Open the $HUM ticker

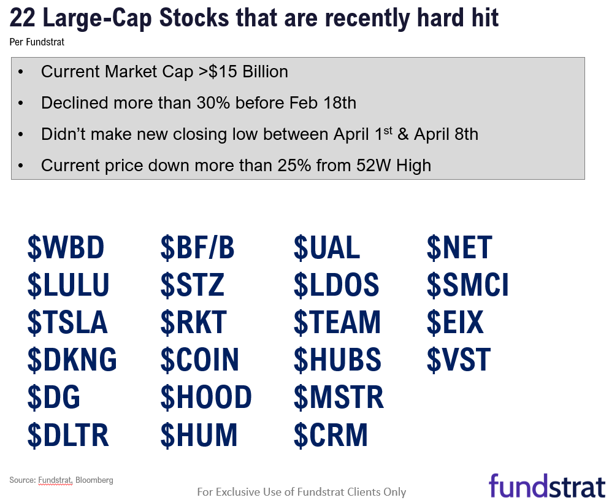click(199, 435)
